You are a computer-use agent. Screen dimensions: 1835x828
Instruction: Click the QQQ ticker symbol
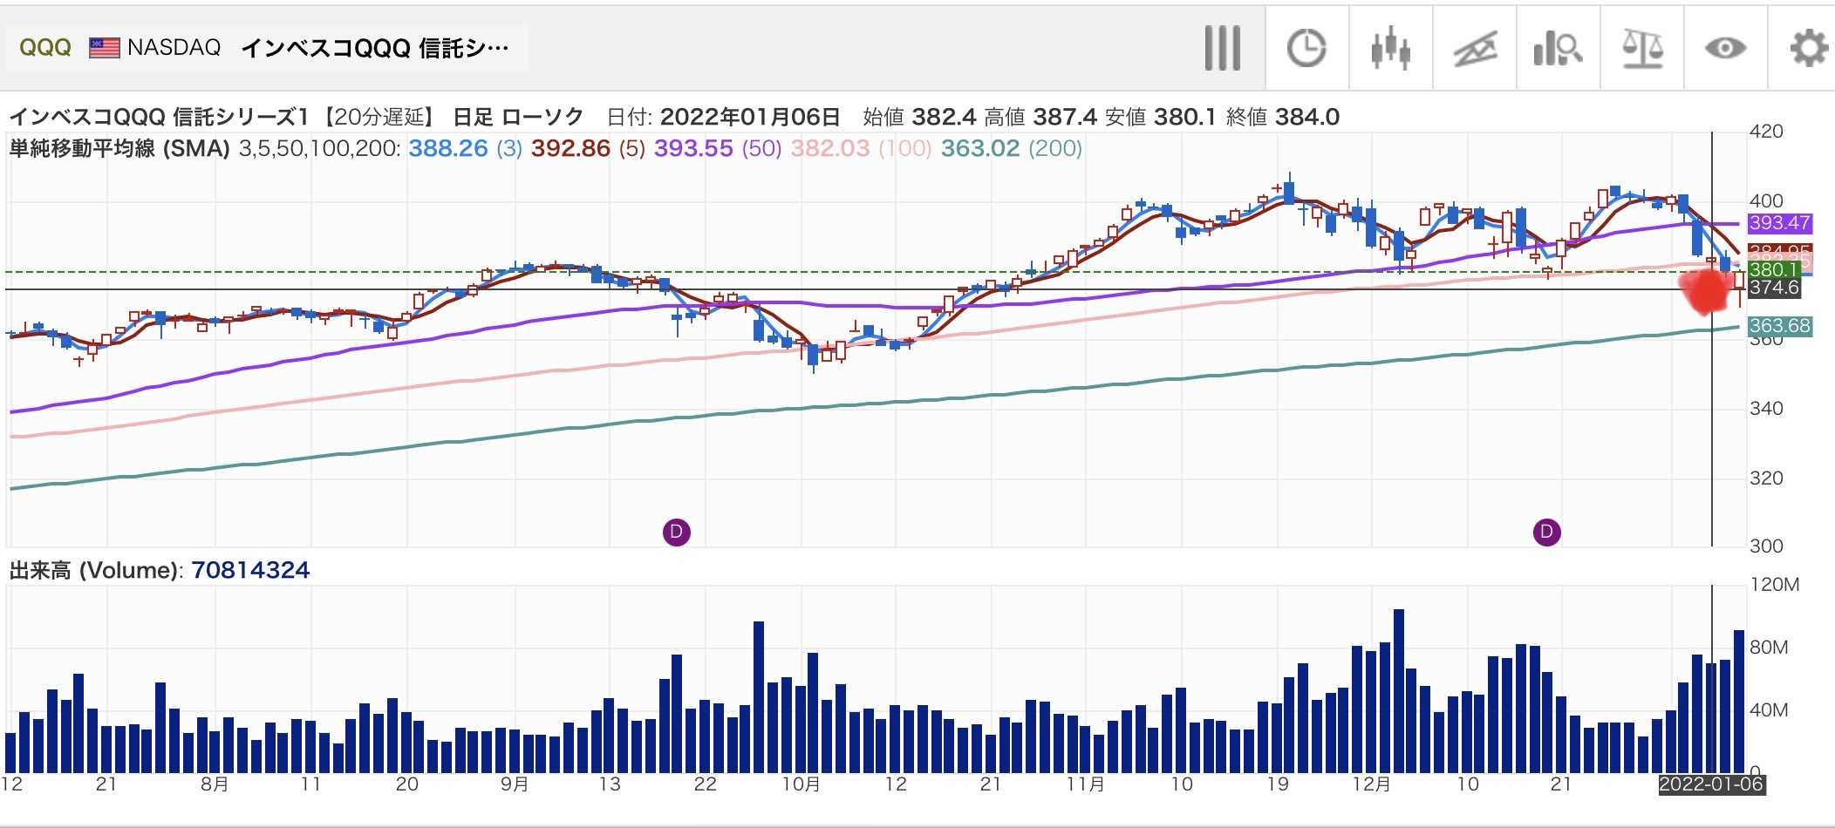point(44,48)
